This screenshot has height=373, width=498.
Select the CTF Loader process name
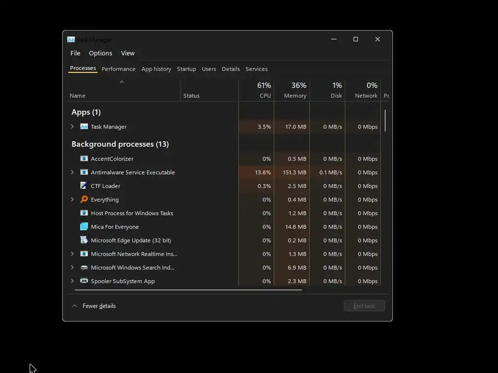click(106, 186)
